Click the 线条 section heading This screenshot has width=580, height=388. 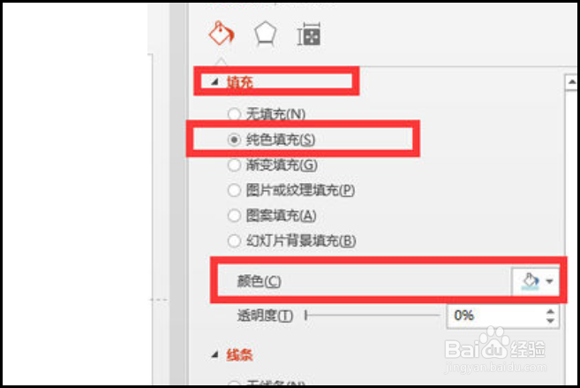(240, 355)
